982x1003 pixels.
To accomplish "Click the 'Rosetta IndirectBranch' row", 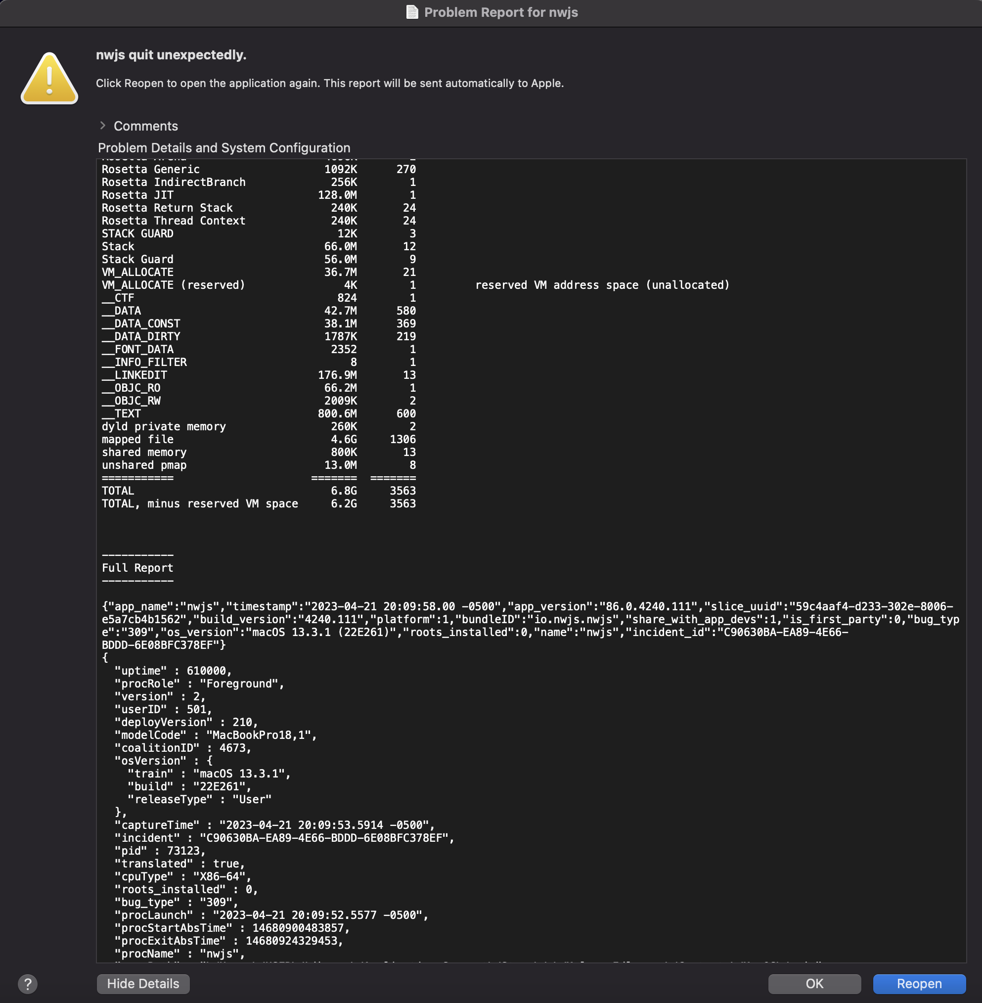I will tap(259, 182).
